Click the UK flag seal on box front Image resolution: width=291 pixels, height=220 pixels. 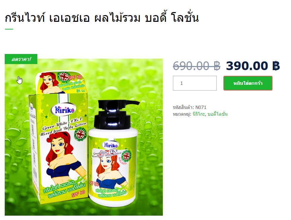point(80,134)
